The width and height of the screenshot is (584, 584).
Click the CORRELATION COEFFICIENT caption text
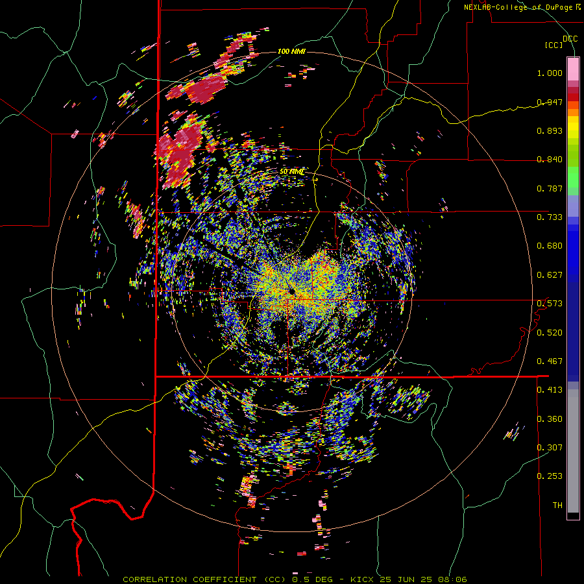pyautogui.click(x=189, y=579)
